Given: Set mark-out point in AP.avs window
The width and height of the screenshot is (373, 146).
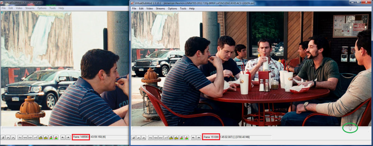Looking at the screenshot, I should pos(68,137).
